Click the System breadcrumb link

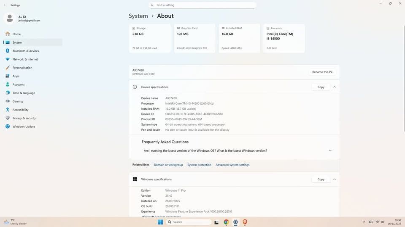coord(138,16)
